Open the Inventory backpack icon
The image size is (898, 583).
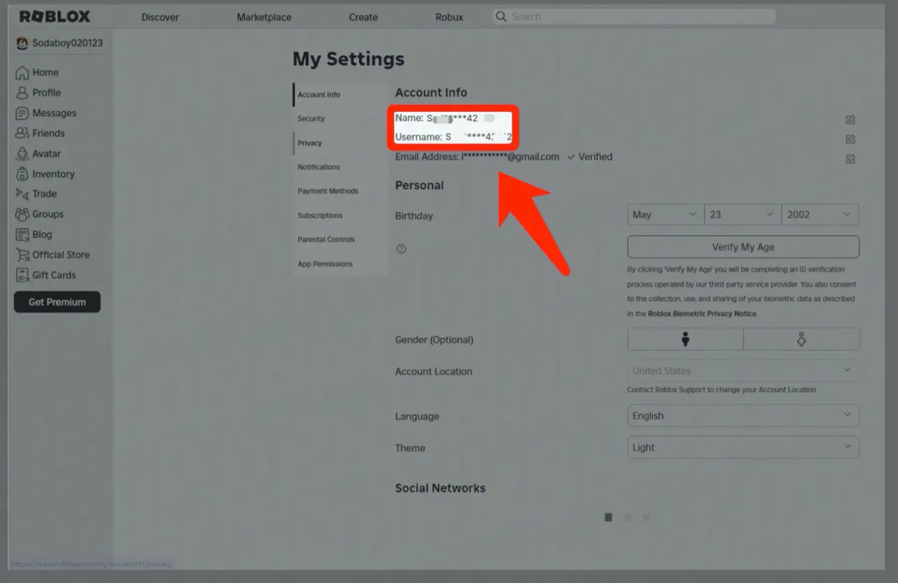click(22, 174)
